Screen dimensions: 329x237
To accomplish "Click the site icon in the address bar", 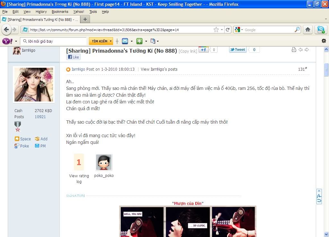I will tap(25, 30).
